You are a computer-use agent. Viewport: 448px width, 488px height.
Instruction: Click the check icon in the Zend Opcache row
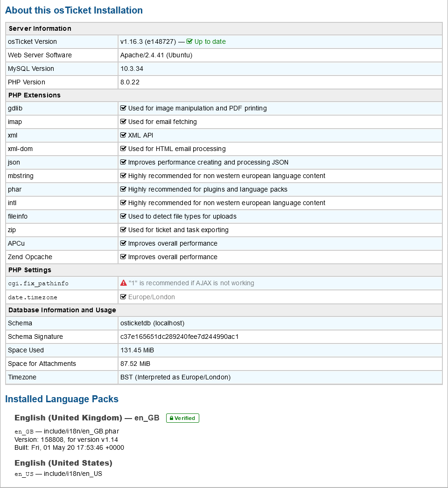coord(124,257)
